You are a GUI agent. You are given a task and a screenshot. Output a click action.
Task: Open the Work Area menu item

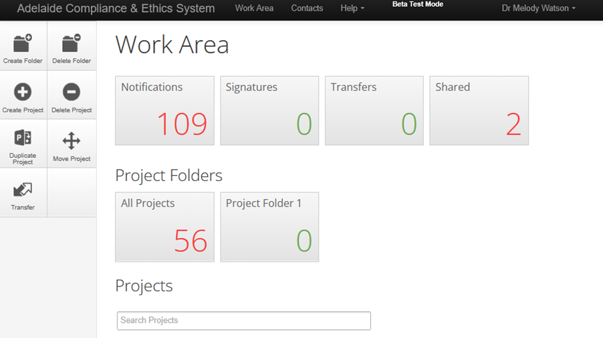(x=254, y=8)
